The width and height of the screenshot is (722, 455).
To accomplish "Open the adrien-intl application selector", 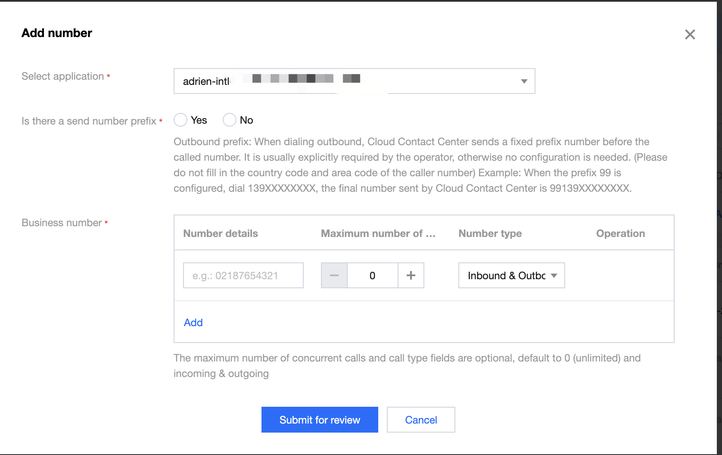I will pos(353,81).
